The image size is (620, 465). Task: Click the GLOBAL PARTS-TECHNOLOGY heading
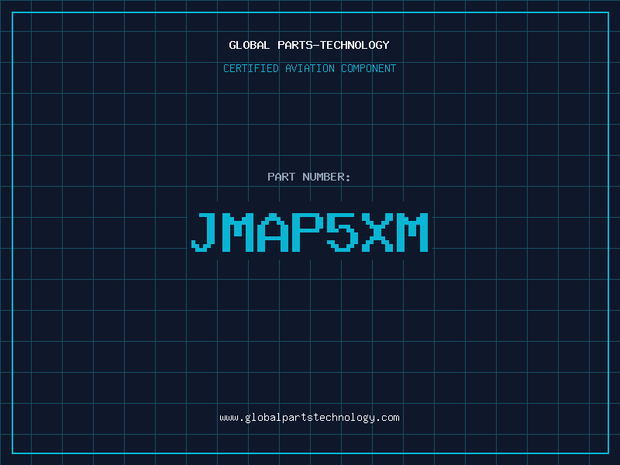pyautogui.click(x=309, y=45)
